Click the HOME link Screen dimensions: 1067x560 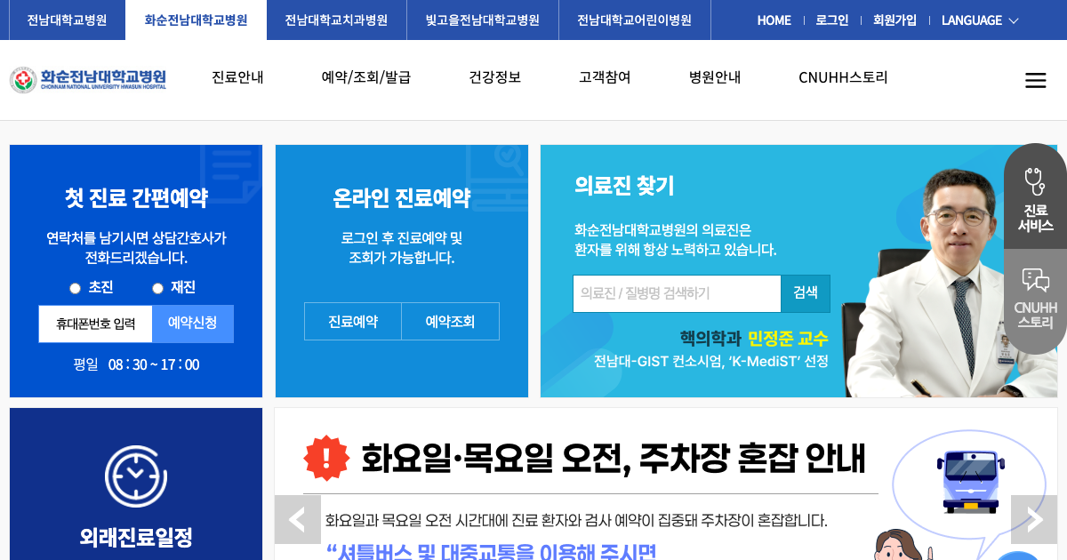click(x=774, y=20)
